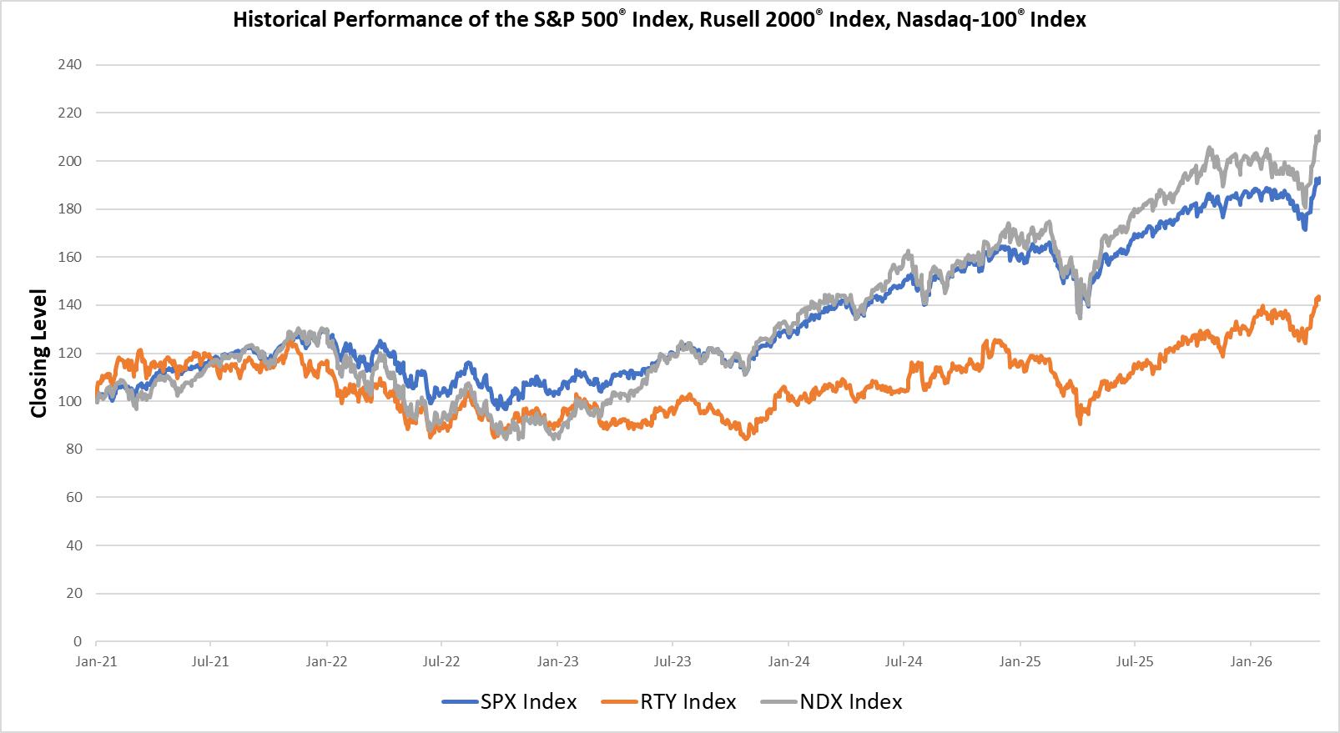Screen dimensions: 1340x733
Task: Click the chart title text
Action: (x=659, y=20)
